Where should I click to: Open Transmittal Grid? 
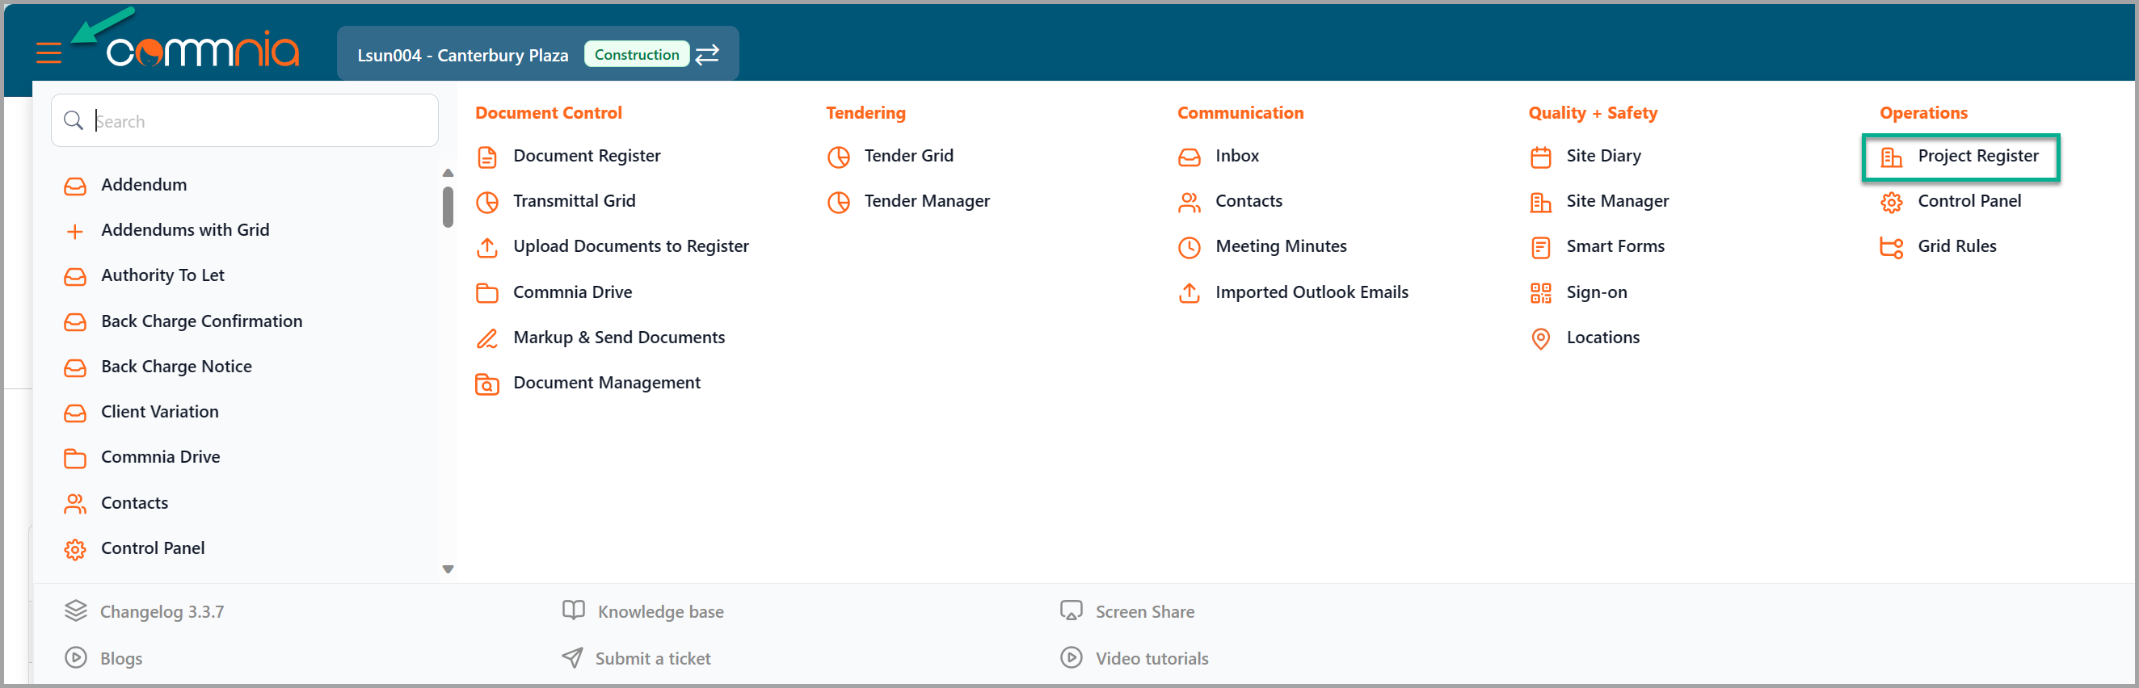(x=574, y=202)
